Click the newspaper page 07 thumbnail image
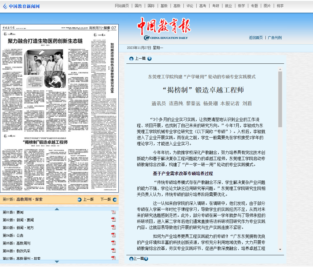313x267 pixels. coord(59,109)
